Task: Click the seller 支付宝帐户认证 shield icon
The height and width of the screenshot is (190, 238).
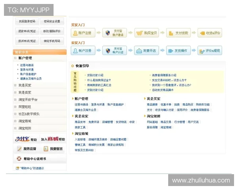Action: [x=107, y=51]
